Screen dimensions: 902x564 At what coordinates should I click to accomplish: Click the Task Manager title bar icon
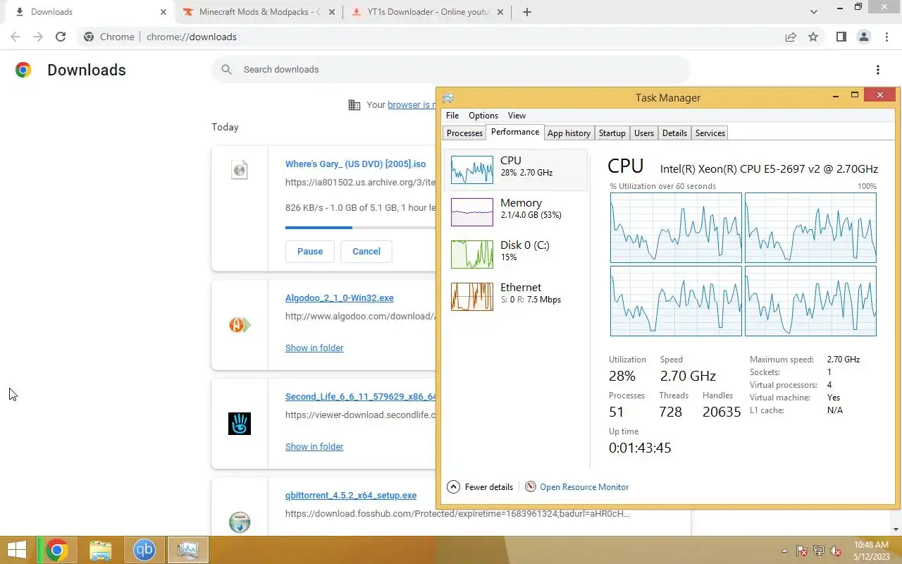(x=448, y=98)
